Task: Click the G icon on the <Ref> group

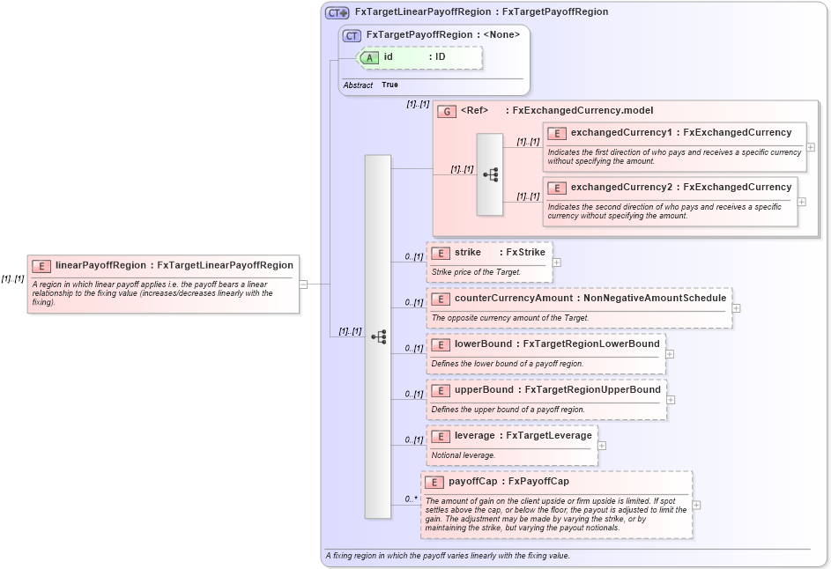Action: pos(446,111)
